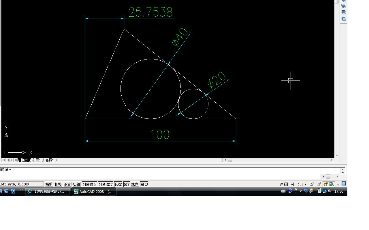The width and height of the screenshot is (369, 230).
Task: Toggle 正交 ortho mode
Action: point(67,184)
